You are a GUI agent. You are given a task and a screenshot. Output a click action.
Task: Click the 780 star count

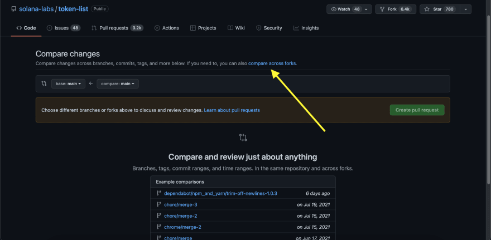click(450, 9)
